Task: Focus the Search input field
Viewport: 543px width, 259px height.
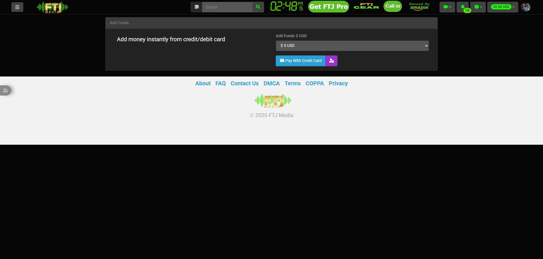Action: [227, 7]
